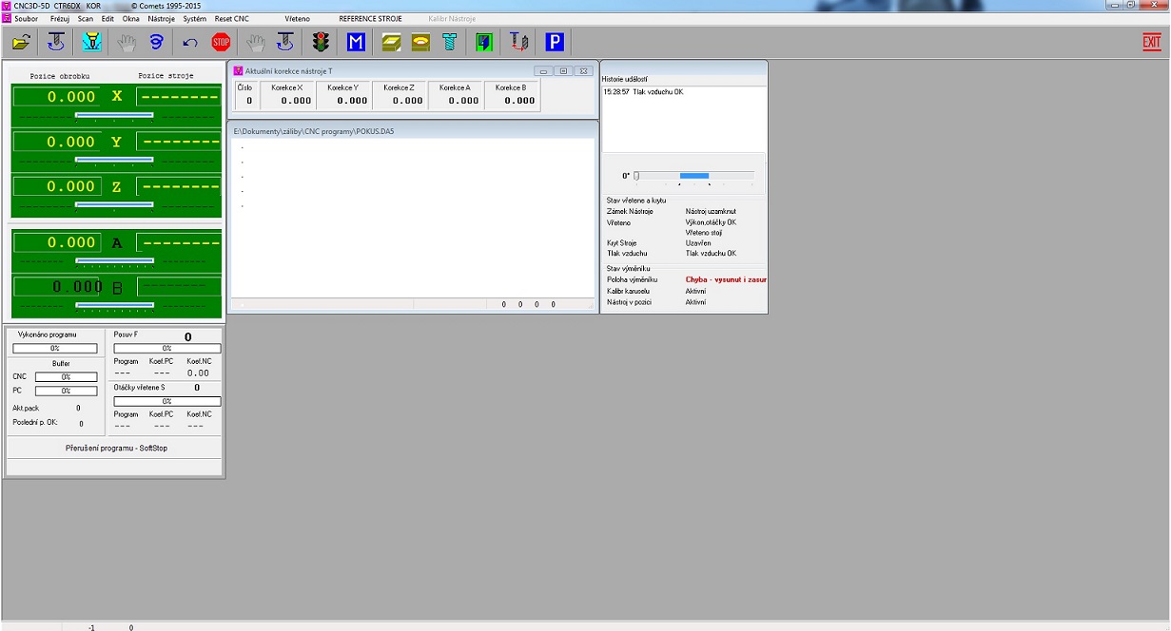Click the blue P toolbar icon
The width and height of the screenshot is (1171, 631).
click(555, 42)
